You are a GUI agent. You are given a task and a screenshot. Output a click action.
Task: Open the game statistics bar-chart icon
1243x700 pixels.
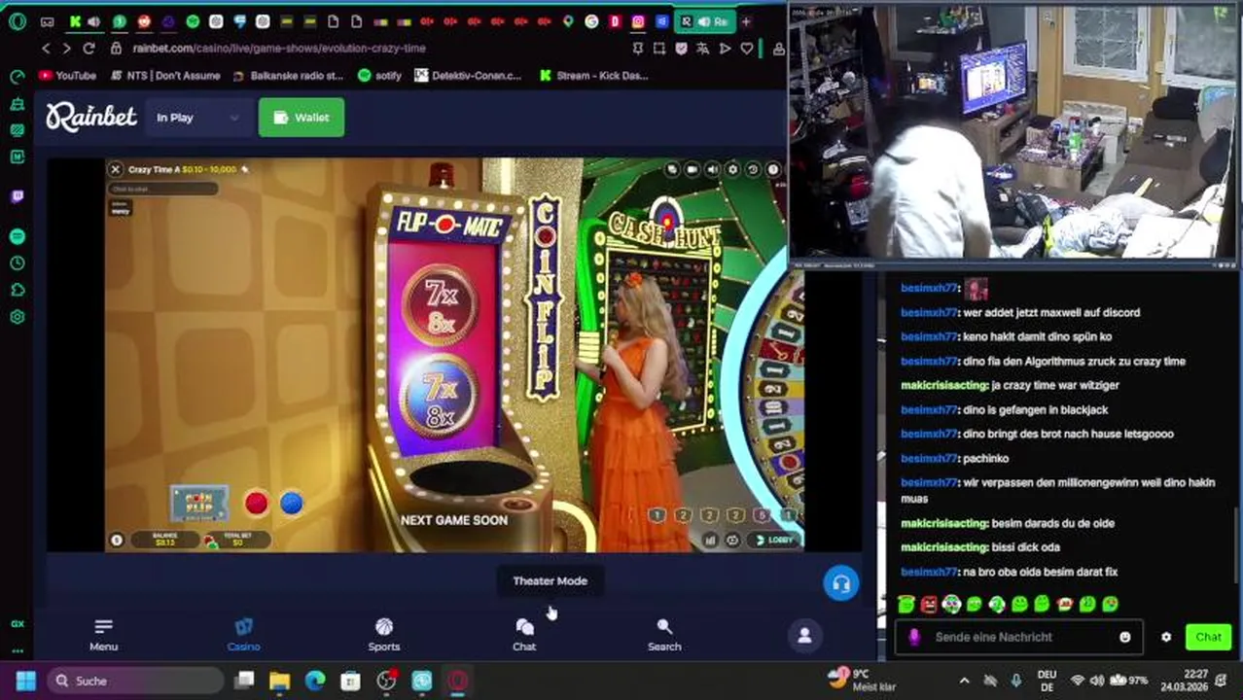coord(711,540)
